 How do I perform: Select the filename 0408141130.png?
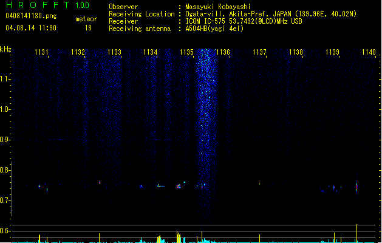tap(31, 16)
